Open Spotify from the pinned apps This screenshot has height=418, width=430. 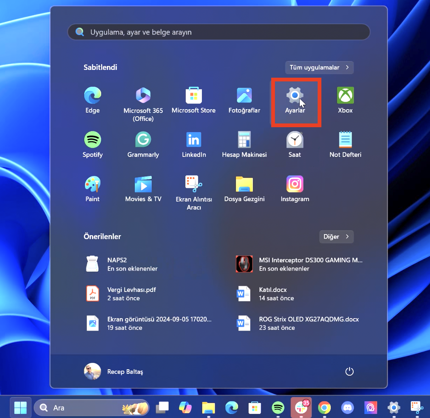tap(93, 145)
